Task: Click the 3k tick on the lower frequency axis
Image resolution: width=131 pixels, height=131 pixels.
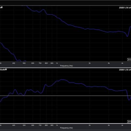Action: tap(109, 125)
